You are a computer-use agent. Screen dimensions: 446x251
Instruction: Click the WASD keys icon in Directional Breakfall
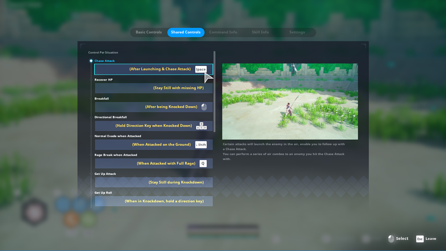coord(201,126)
